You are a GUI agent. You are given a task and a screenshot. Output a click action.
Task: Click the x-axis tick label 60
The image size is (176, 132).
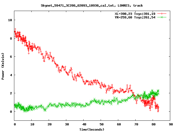tap(119, 124)
